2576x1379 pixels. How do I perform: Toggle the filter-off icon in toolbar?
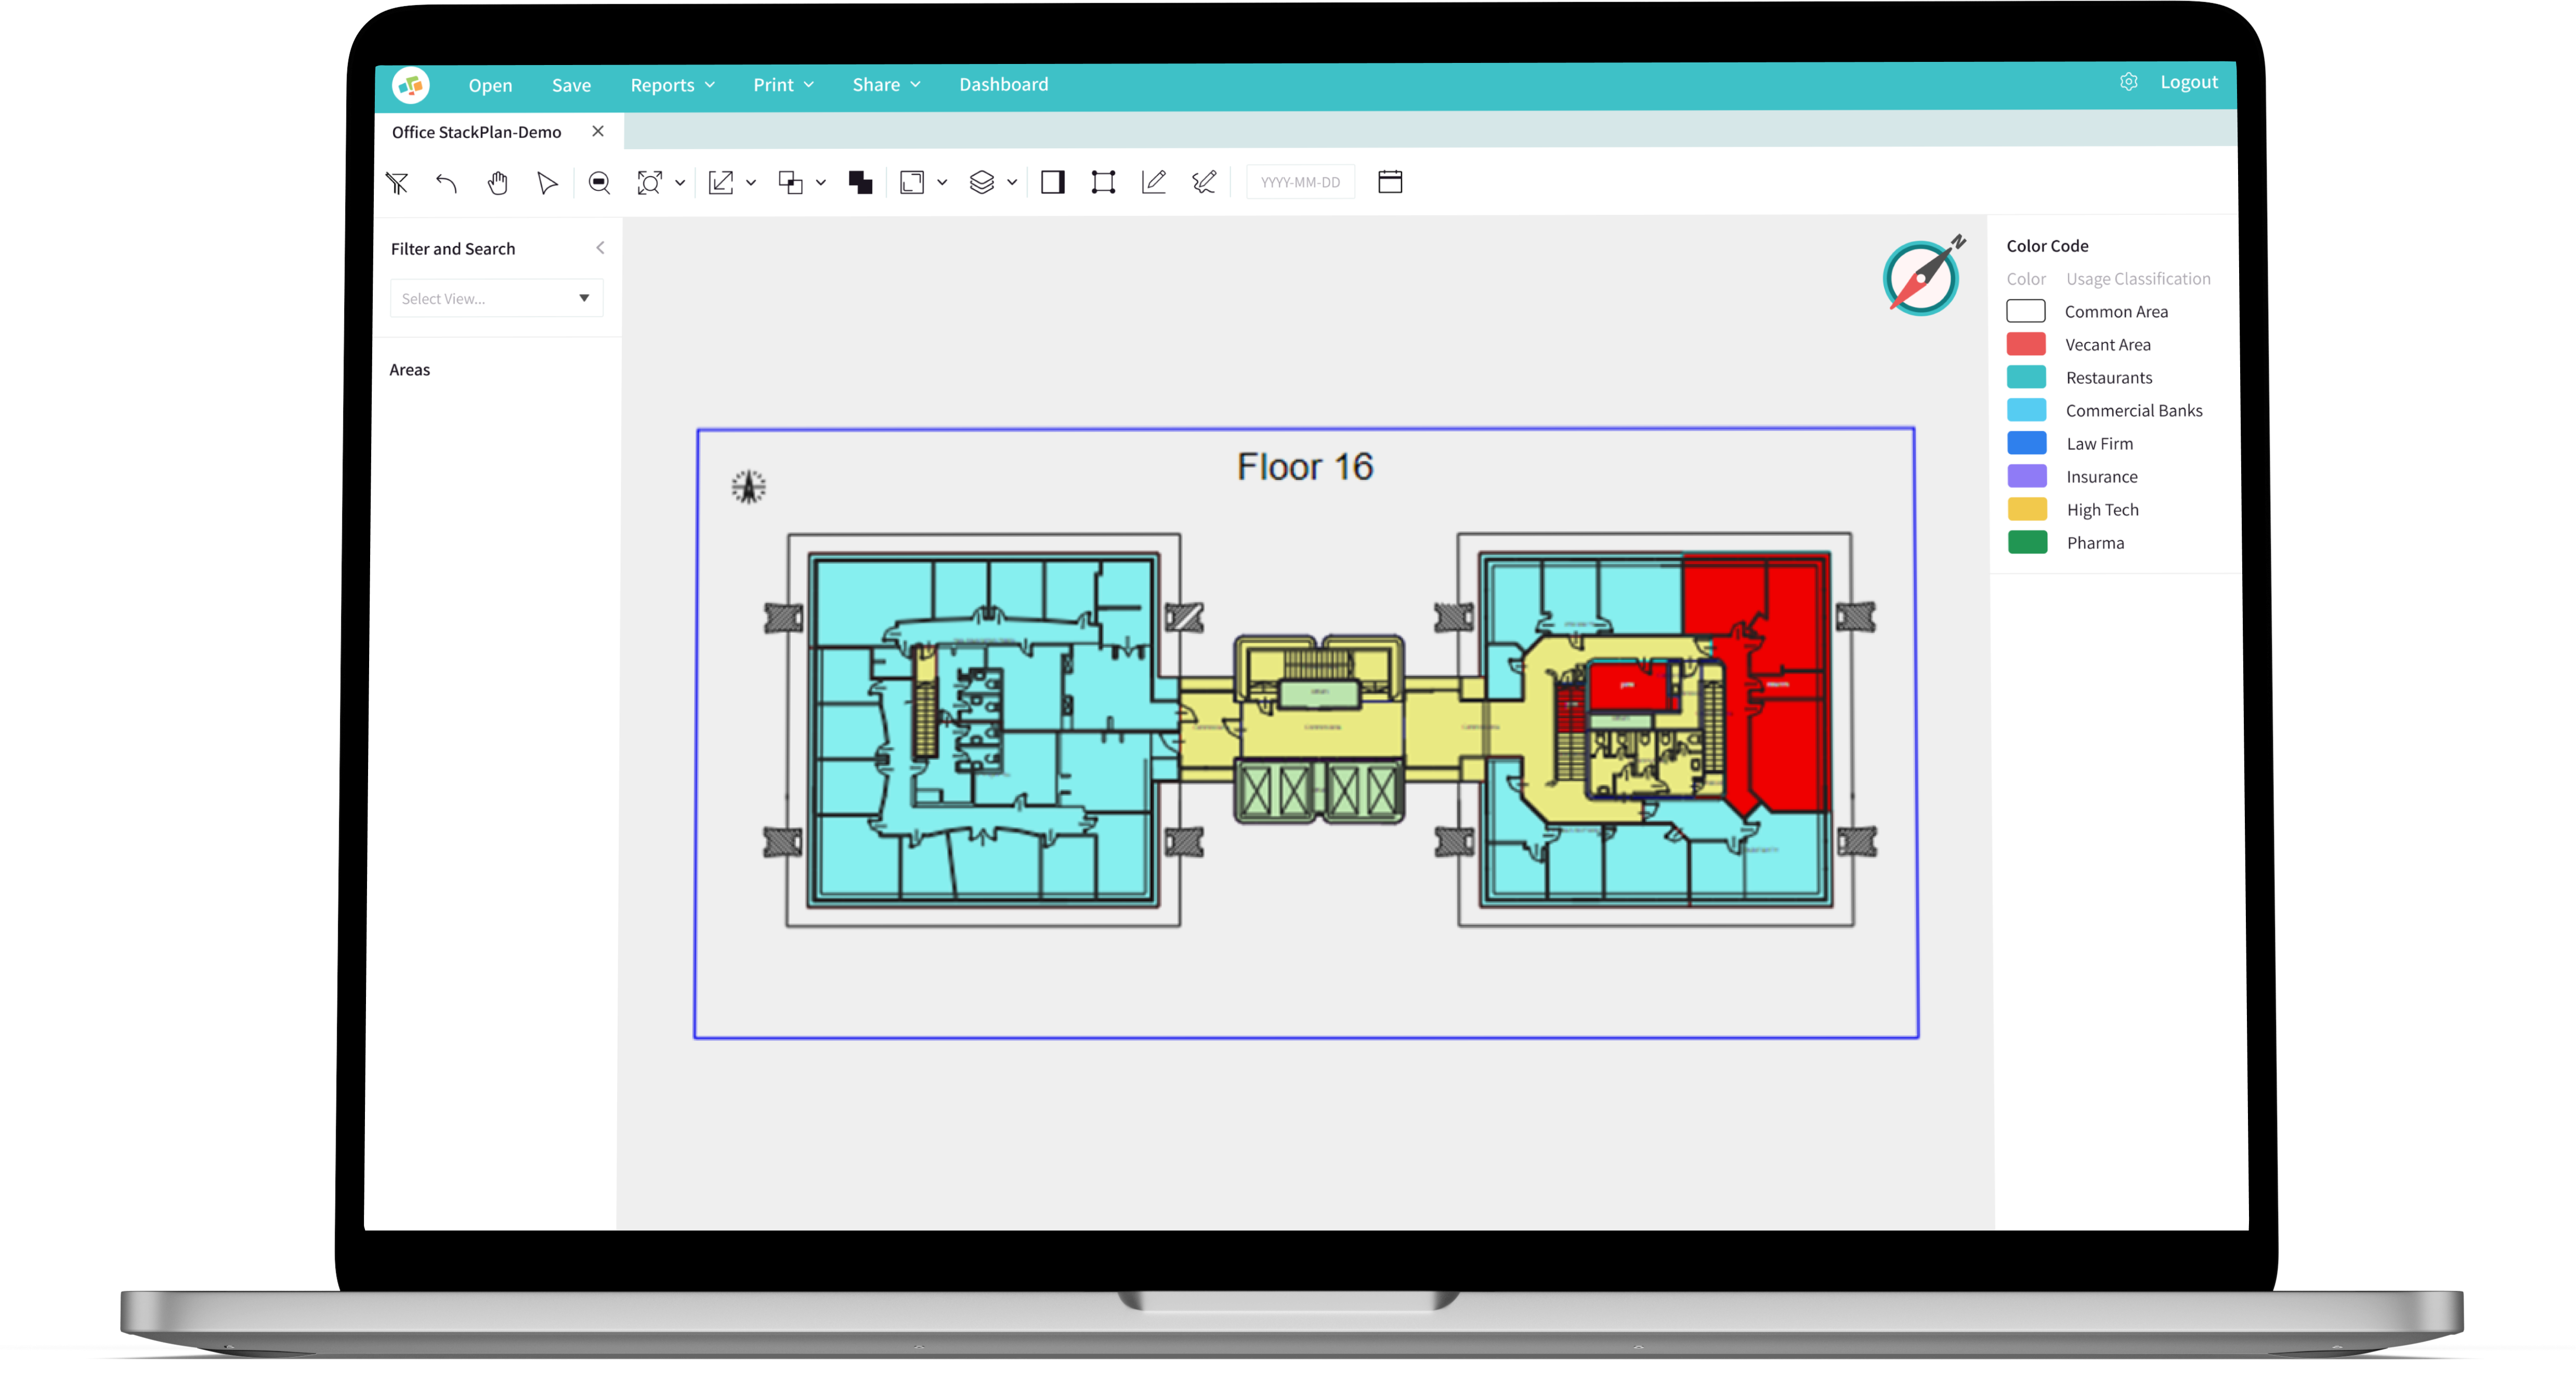coord(397,183)
